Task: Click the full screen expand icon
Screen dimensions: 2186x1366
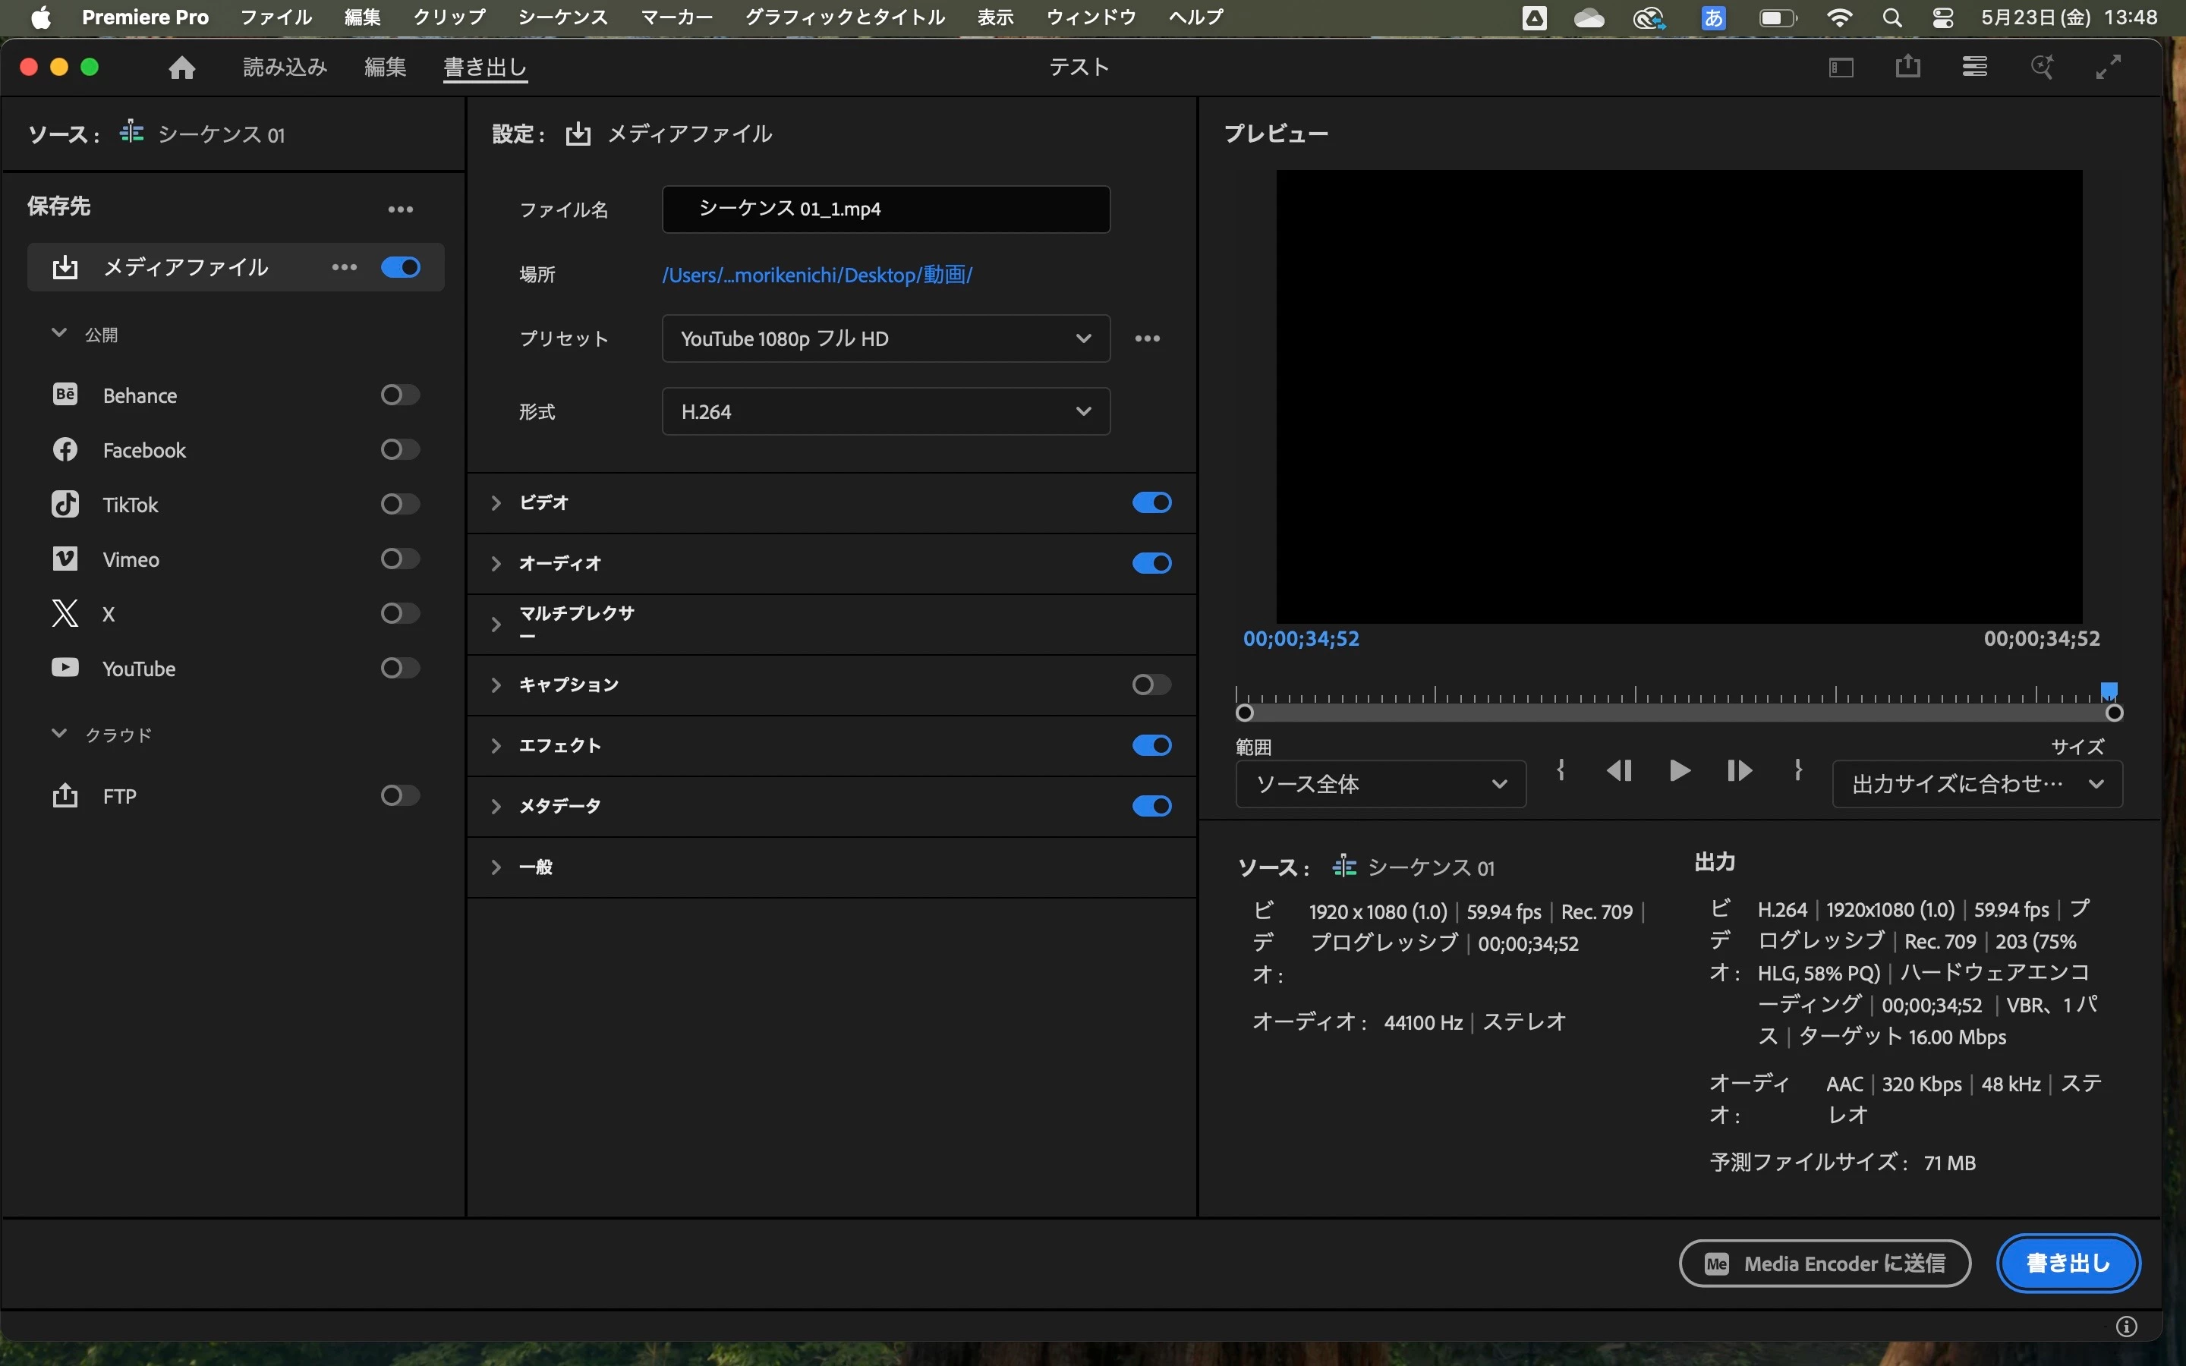Action: point(2109,67)
